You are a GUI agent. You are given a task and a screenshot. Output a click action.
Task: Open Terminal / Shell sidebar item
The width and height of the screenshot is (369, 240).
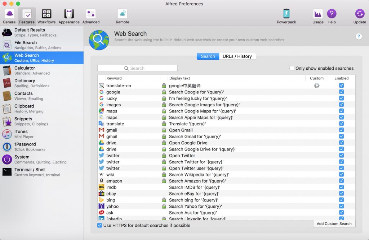[x=42, y=172]
